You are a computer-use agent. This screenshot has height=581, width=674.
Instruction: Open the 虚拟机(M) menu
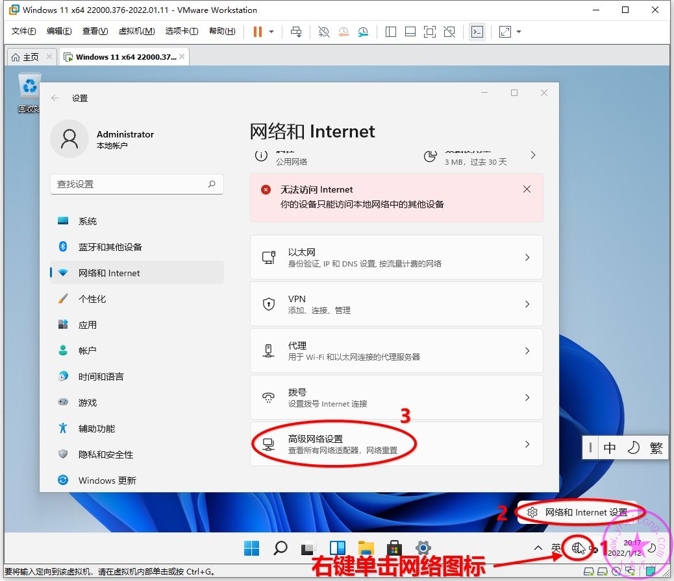coord(137,31)
